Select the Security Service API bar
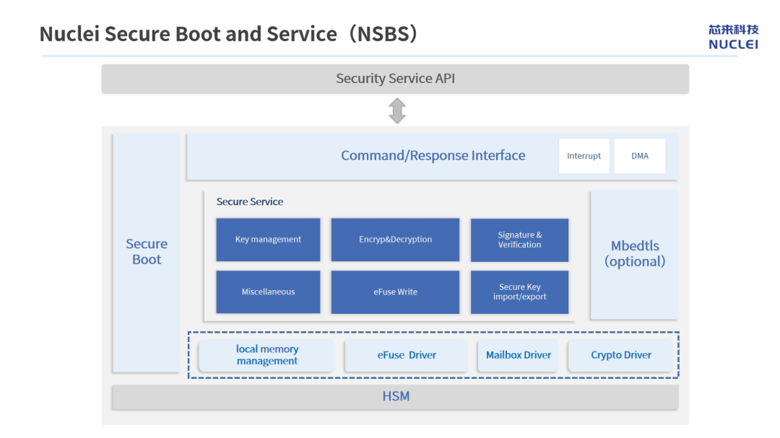Screen dimensions: 780x438 (396, 79)
